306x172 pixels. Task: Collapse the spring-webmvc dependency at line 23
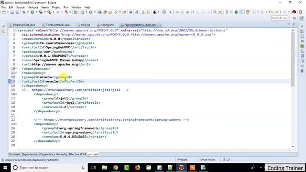point(16,124)
